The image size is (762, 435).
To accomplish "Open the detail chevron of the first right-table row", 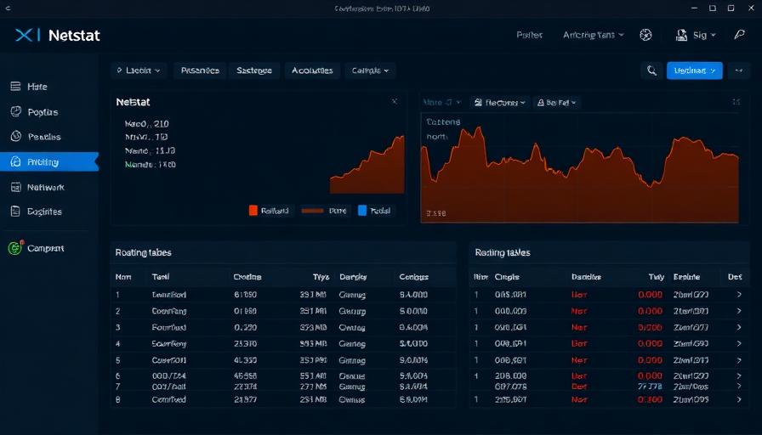I will [739, 294].
